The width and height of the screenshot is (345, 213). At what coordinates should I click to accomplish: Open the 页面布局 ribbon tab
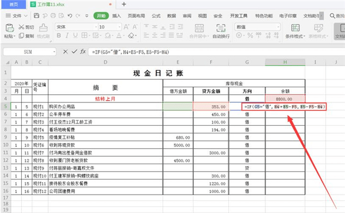pyautogui.click(x=136, y=16)
